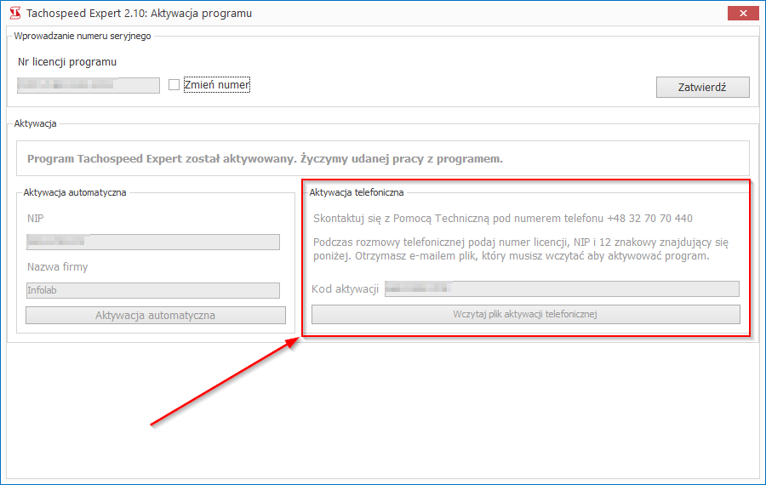Click the phone number +48 32 70 70 440 text
Screen dimensions: 766x485
click(649, 219)
